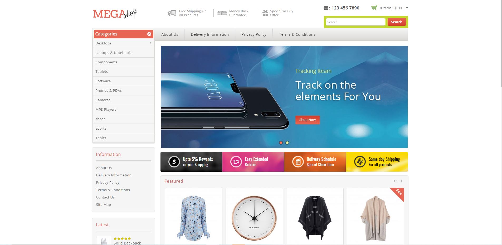This screenshot has width=502, height=245.
Task: Click the Same day Shipping gift icon
Action: coord(360,162)
